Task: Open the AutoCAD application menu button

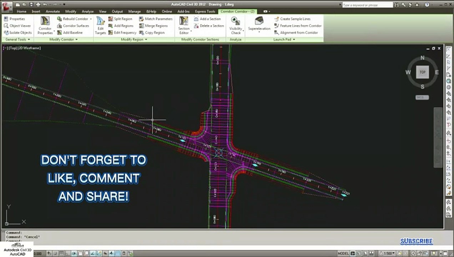Action: [6, 6]
